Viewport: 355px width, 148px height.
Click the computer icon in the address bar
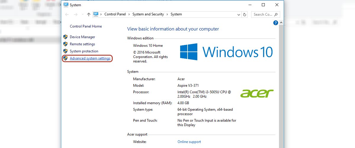96,14
